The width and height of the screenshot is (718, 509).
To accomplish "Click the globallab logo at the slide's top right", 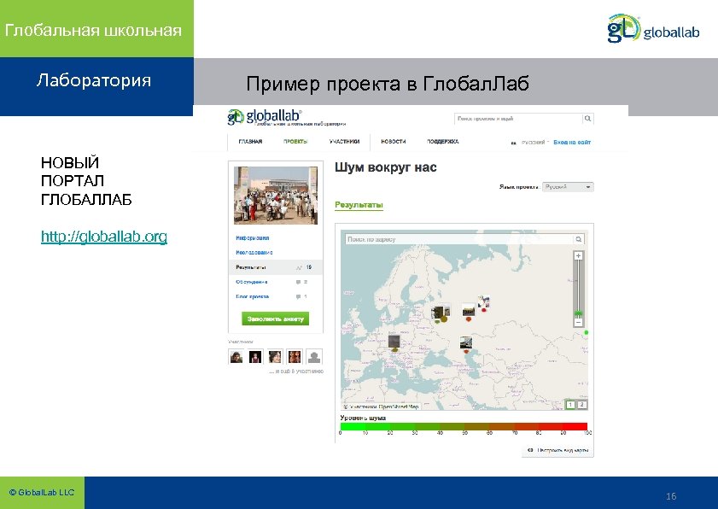I will click(653, 28).
